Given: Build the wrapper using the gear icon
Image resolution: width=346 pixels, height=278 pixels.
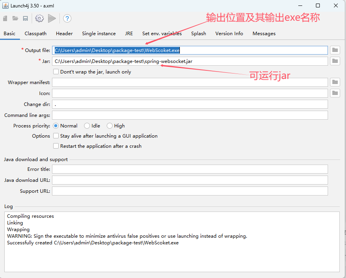Looking at the screenshot, I should pyautogui.click(x=39, y=18).
